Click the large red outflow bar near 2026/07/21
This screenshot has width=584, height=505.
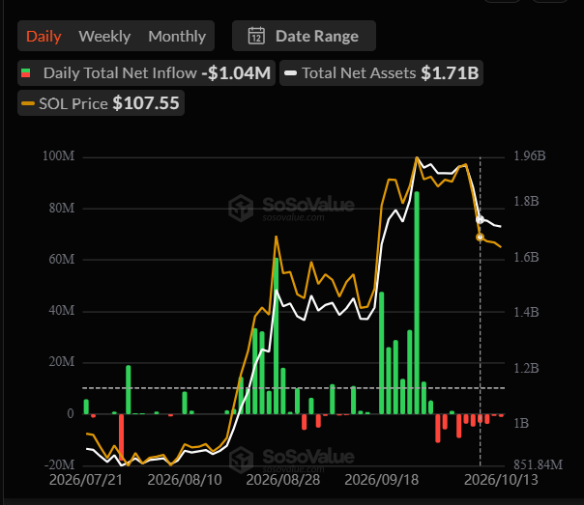pos(122,437)
